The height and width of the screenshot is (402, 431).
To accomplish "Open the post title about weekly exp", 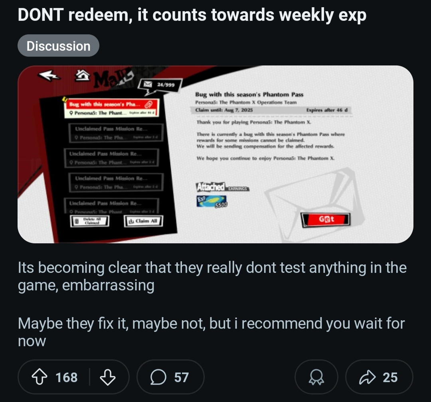I will 192,15.
